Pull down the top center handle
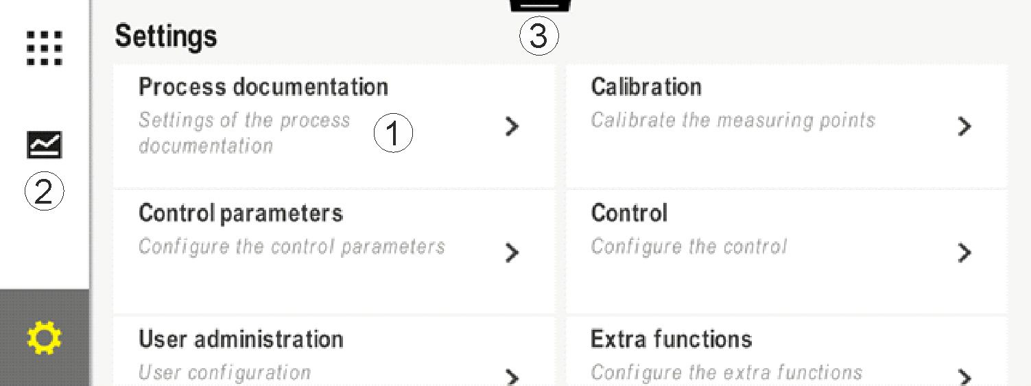 coord(540,5)
